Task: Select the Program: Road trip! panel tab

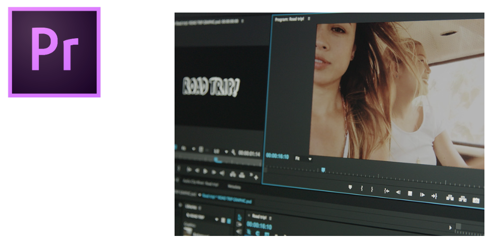Action: coord(289,19)
